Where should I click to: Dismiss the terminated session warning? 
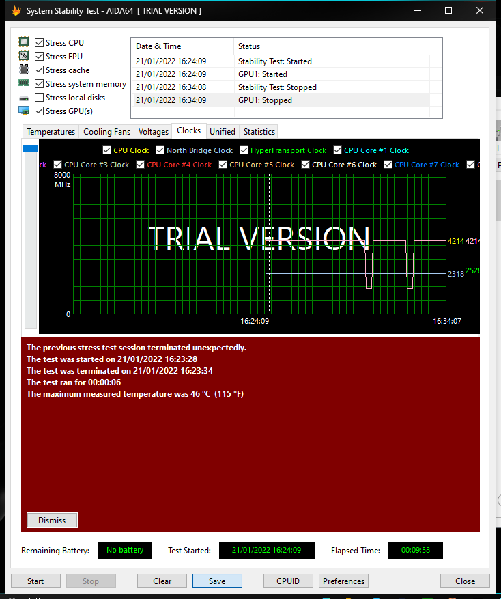[x=52, y=520]
